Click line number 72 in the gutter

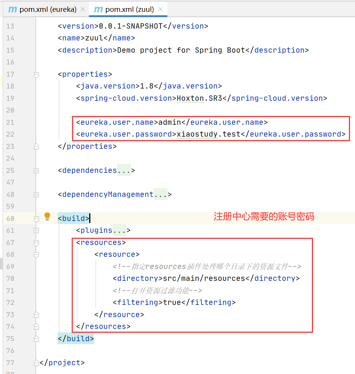point(10,303)
